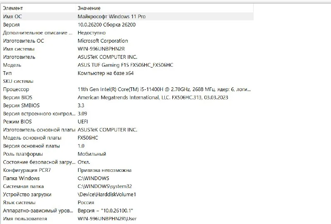Select the Состояние безопасной загрузки row
The image size is (331, 224).
(39, 162)
